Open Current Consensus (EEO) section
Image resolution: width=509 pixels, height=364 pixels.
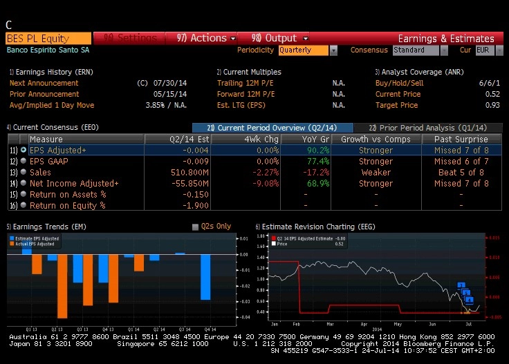coord(53,127)
